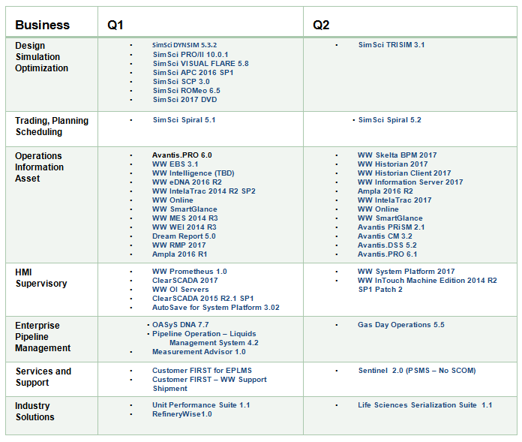Click the Business column header
Image resolution: width=522 pixels, height=442 pixels.
42,25
